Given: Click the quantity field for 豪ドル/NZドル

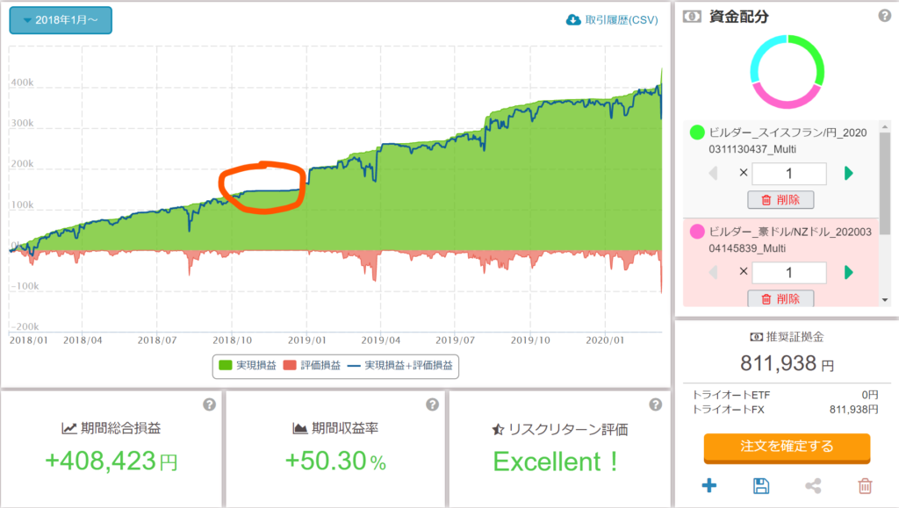Looking at the screenshot, I should point(788,273).
